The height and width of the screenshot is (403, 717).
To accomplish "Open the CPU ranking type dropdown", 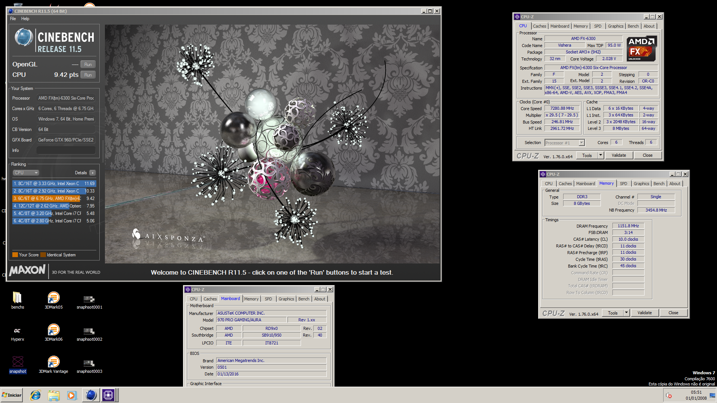I will click(x=26, y=173).
